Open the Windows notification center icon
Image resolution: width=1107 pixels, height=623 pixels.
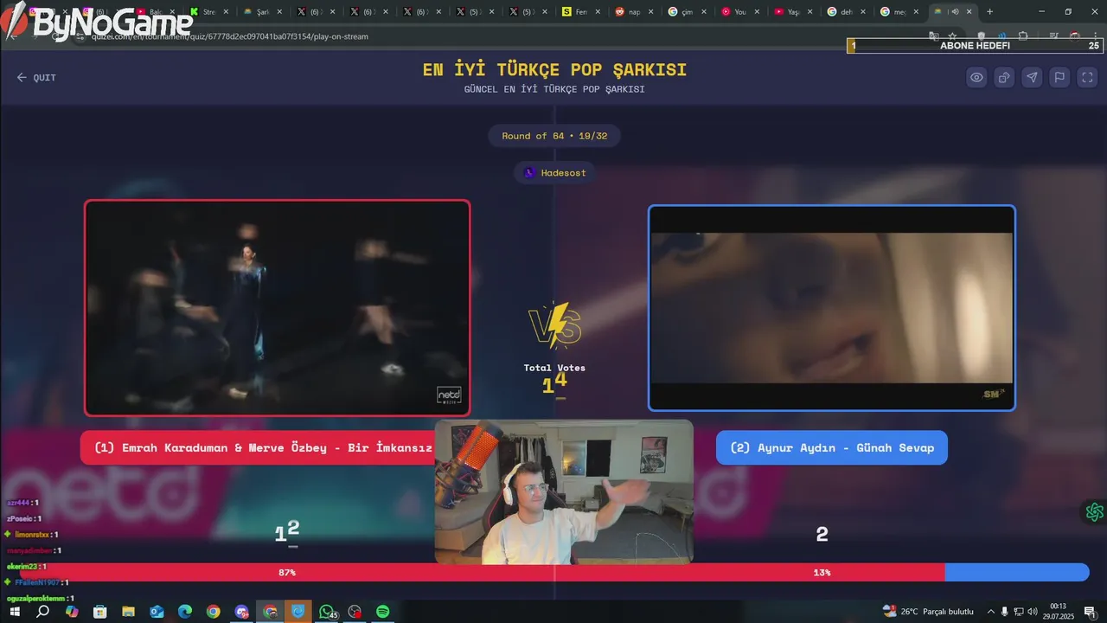point(1091,612)
